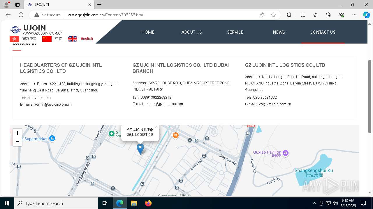Click the blue map location marker
Viewport: 373px width, 209px height.
coord(140,149)
